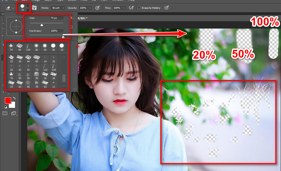
Task: Select the star brush preset 42
Action: coord(20,67)
